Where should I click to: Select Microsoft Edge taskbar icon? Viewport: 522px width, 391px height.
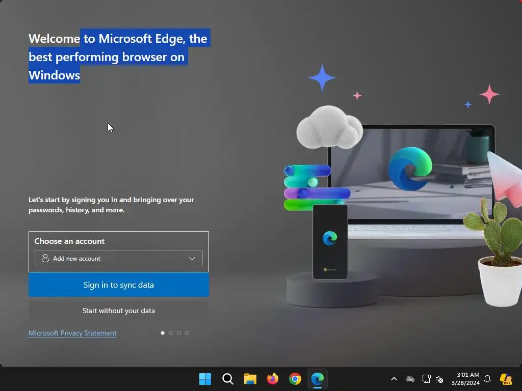(318, 379)
